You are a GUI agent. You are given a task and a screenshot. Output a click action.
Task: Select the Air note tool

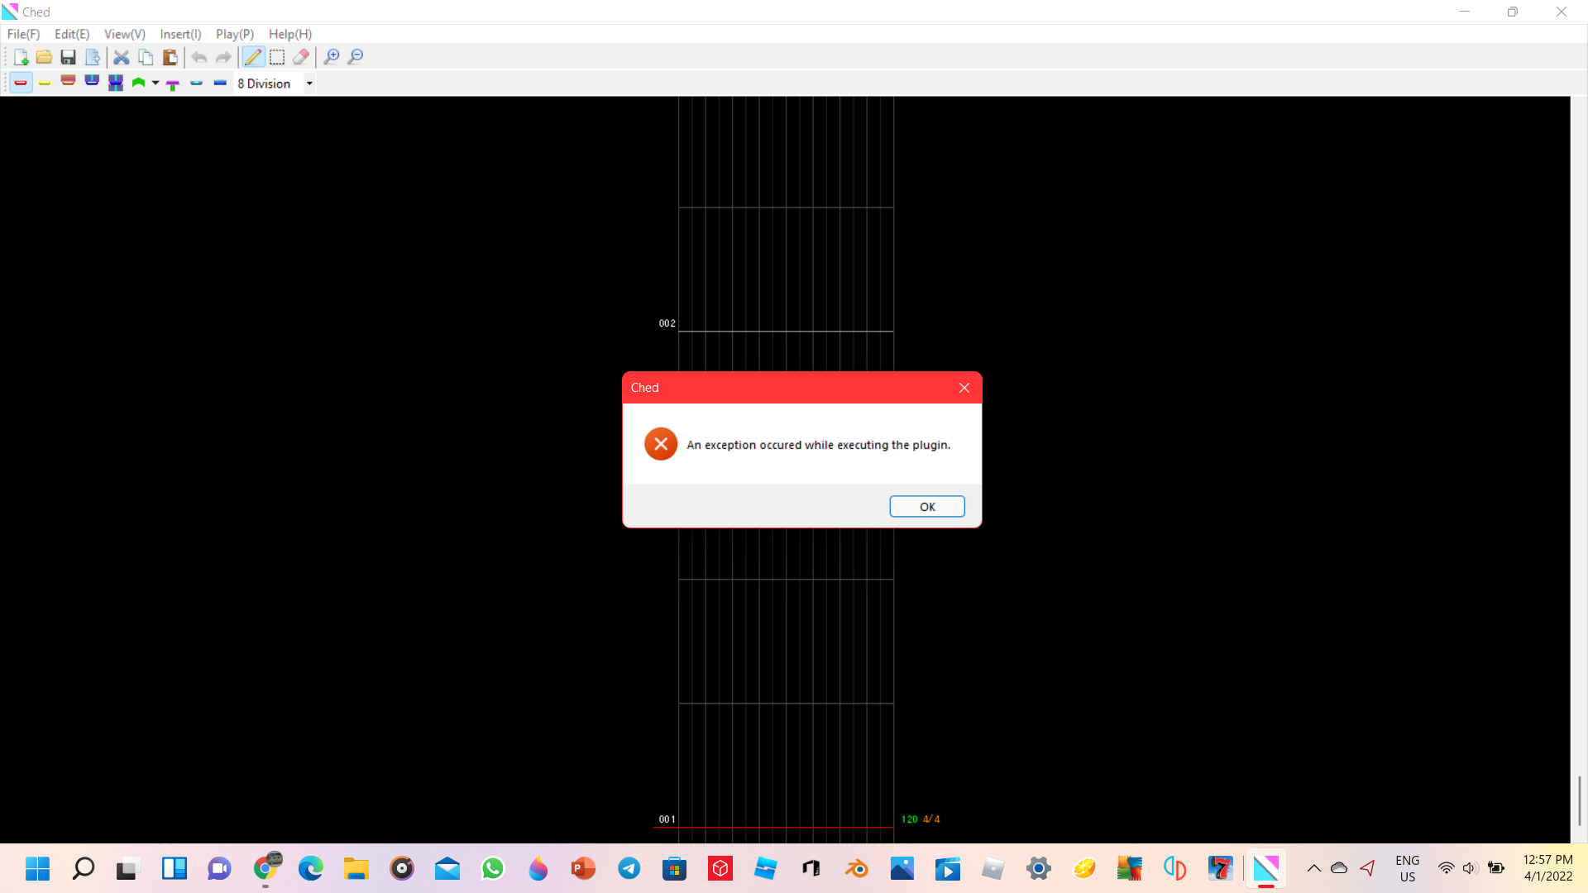(x=139, y=82)
